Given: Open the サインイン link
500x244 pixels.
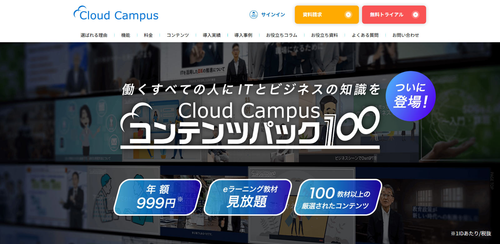Looking at the screenshot, I should coord(273,15).
